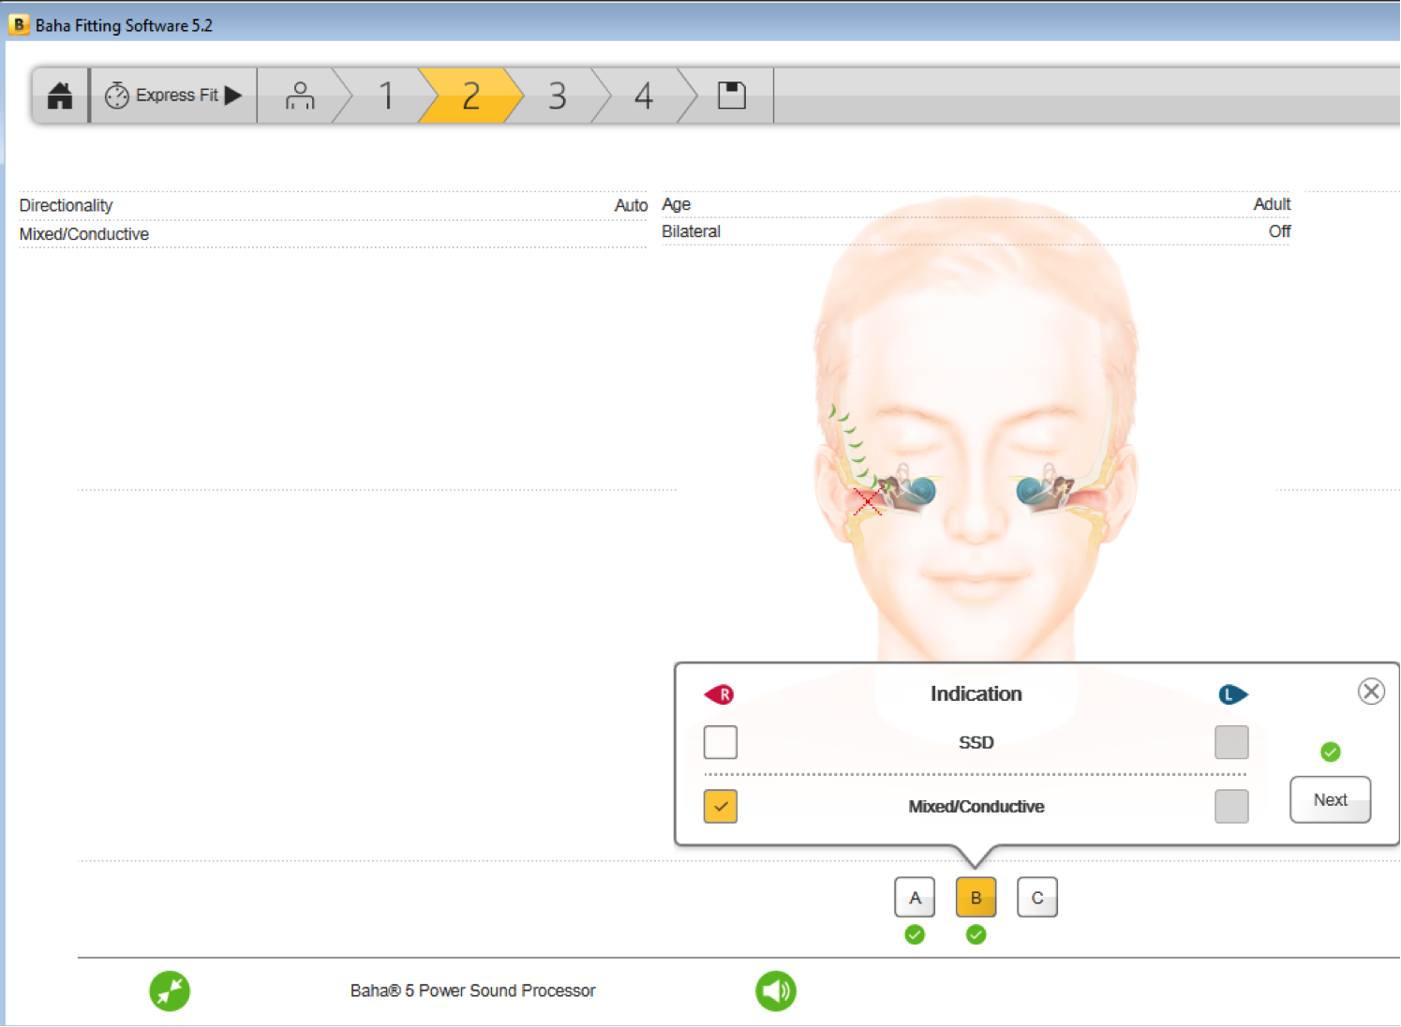Click the Next button in Indication
This screenshot has height=1027, width=1401.
1331,799
